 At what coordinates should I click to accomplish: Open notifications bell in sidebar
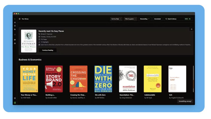pos(15,26)
